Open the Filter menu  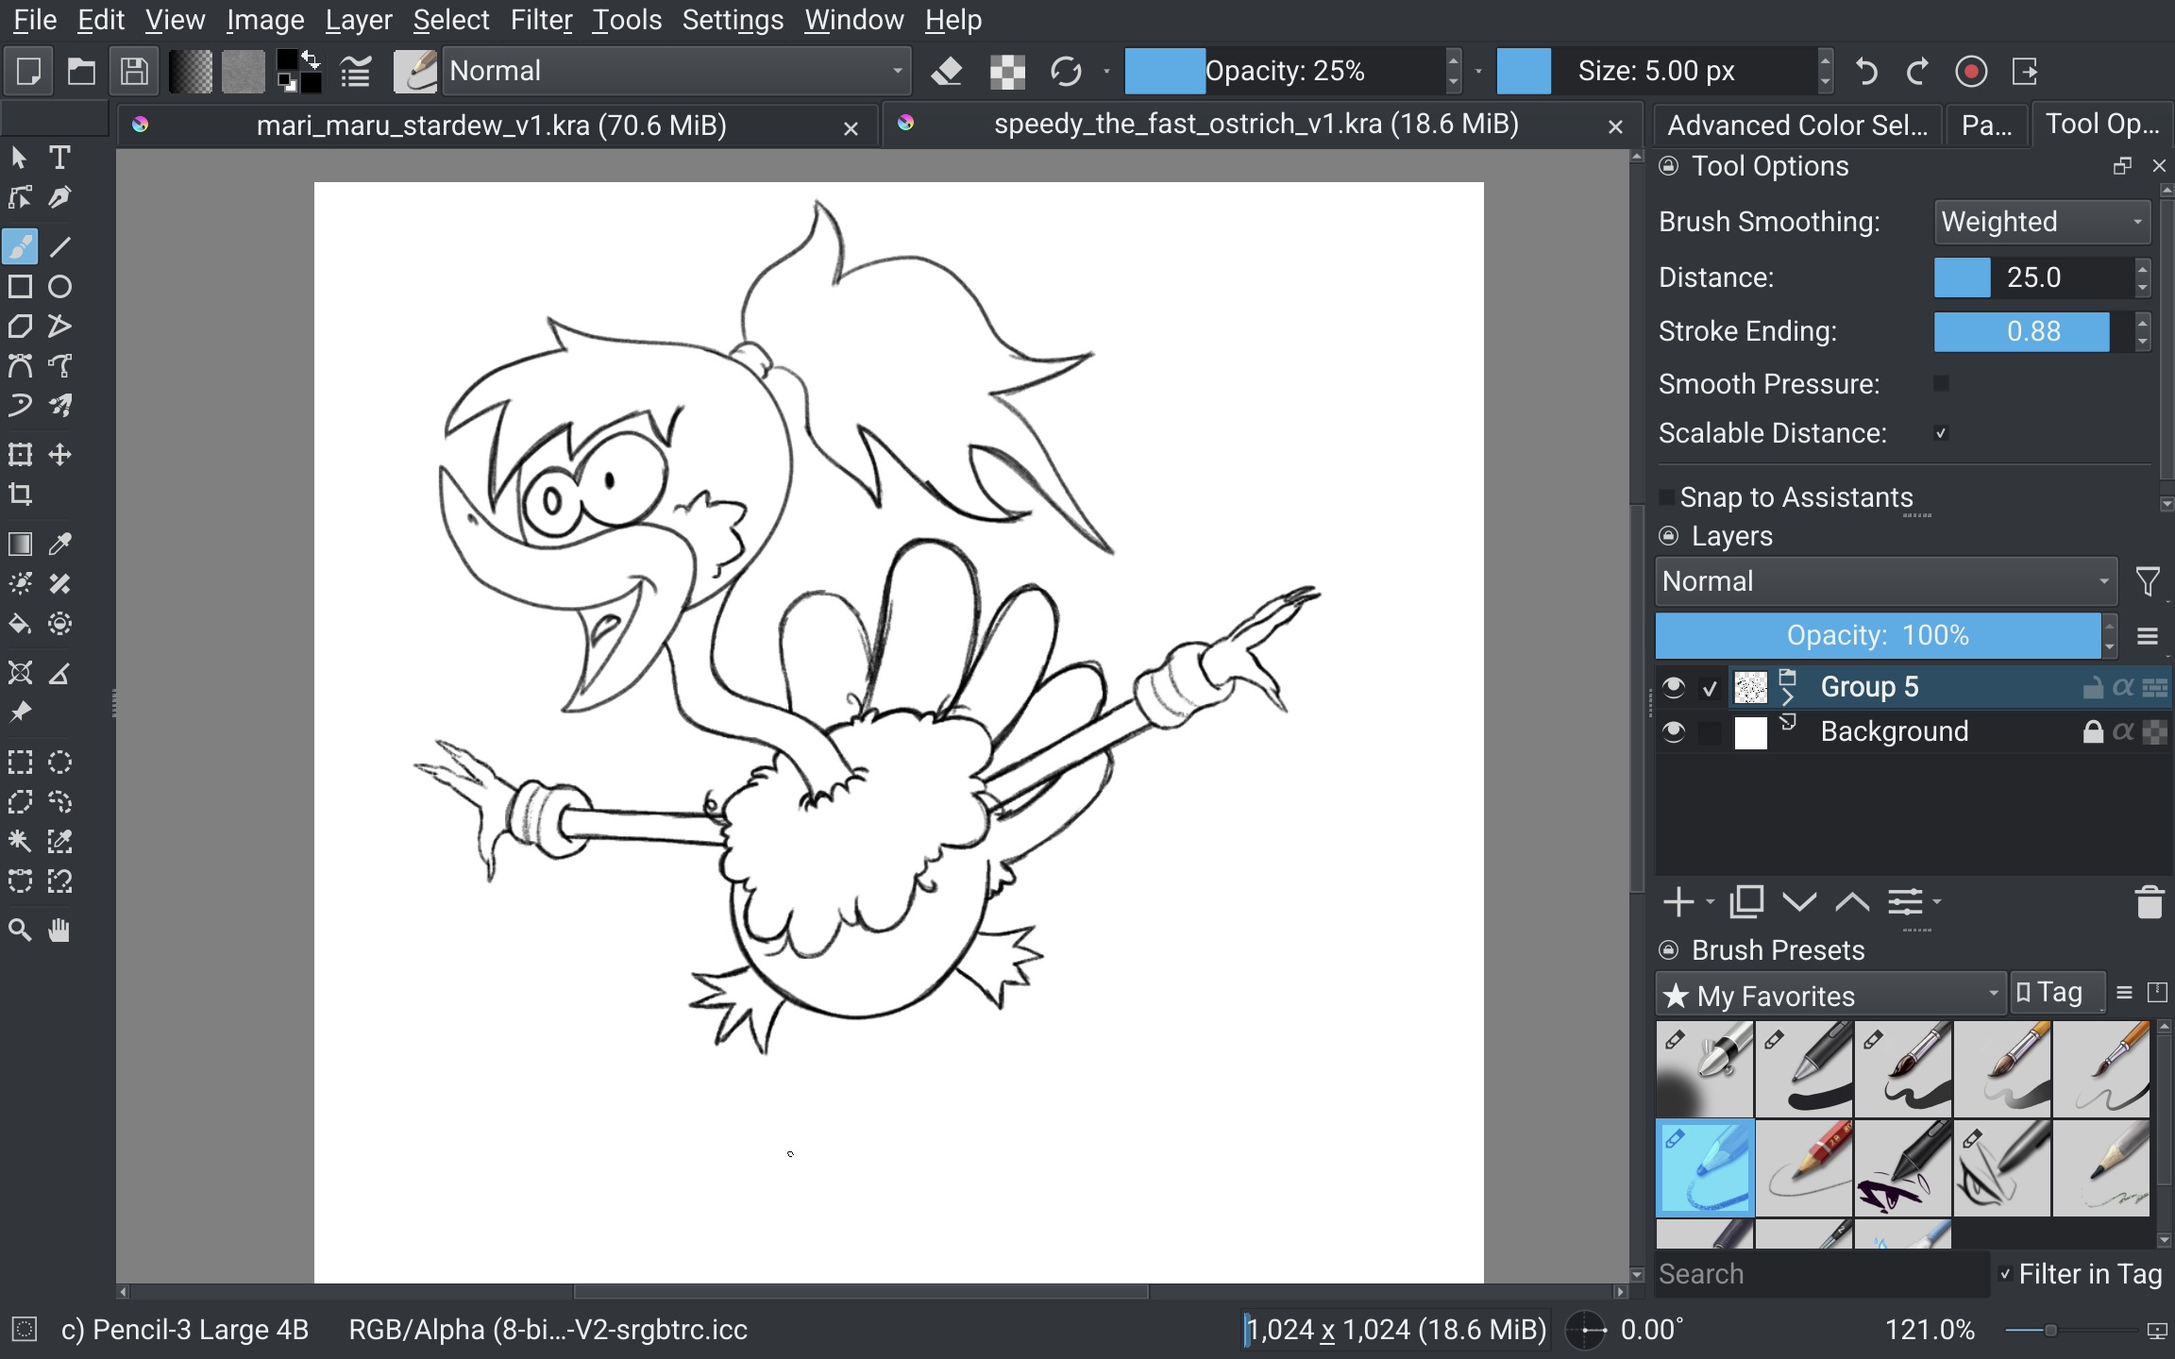(541, 19)
